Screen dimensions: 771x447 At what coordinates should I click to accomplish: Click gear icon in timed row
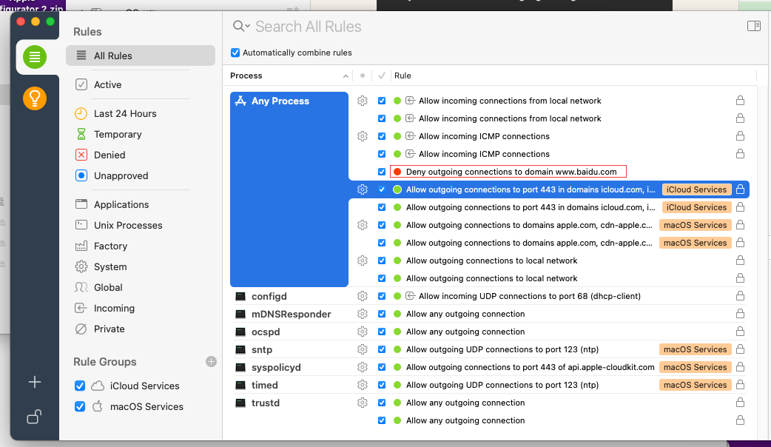(x=363, y=385)
